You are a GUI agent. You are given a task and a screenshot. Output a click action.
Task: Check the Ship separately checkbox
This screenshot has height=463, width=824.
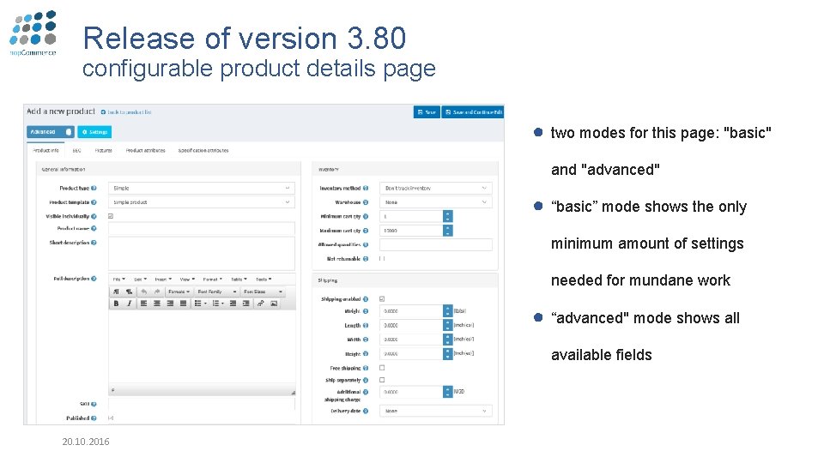[382, 380]
